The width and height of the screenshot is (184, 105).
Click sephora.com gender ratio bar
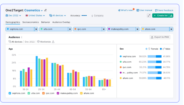coord(155,56)
